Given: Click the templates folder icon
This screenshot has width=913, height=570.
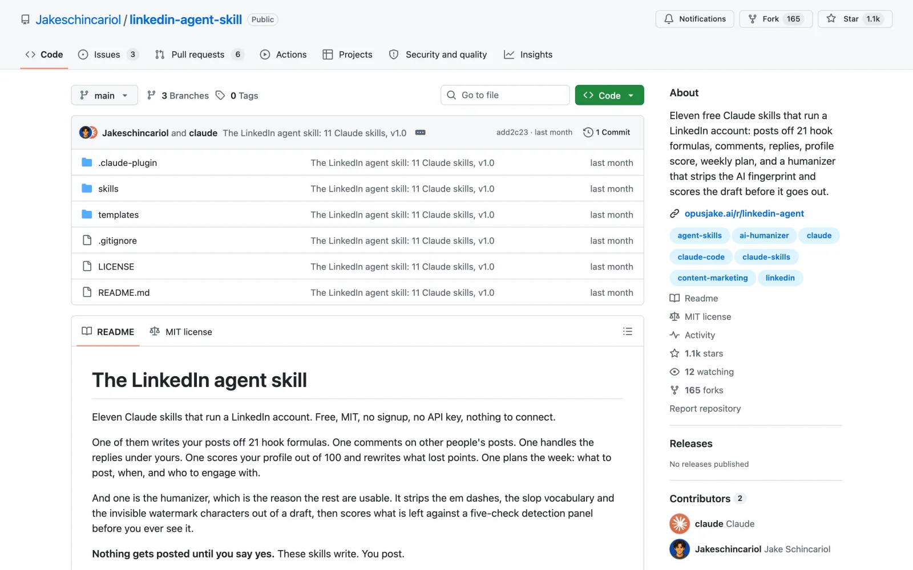Looking at the screenshot, I should (87, 214).
